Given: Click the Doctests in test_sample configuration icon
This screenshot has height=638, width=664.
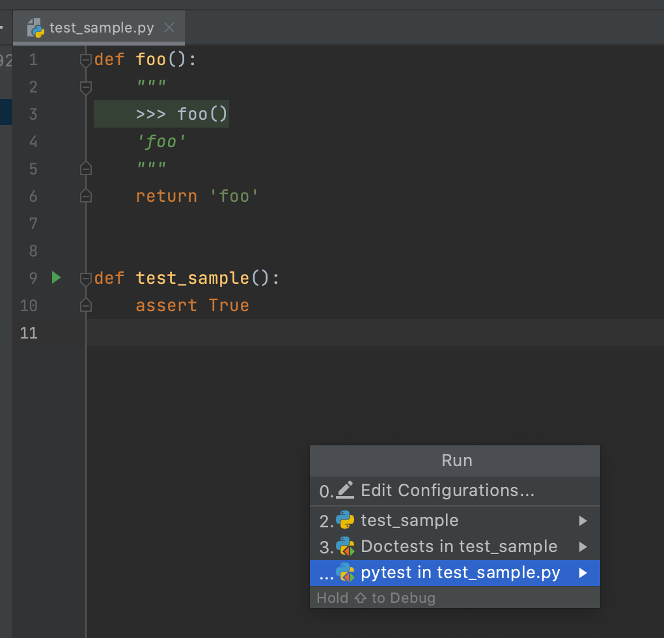Looking at the screenshot, I should pos(345,546).
